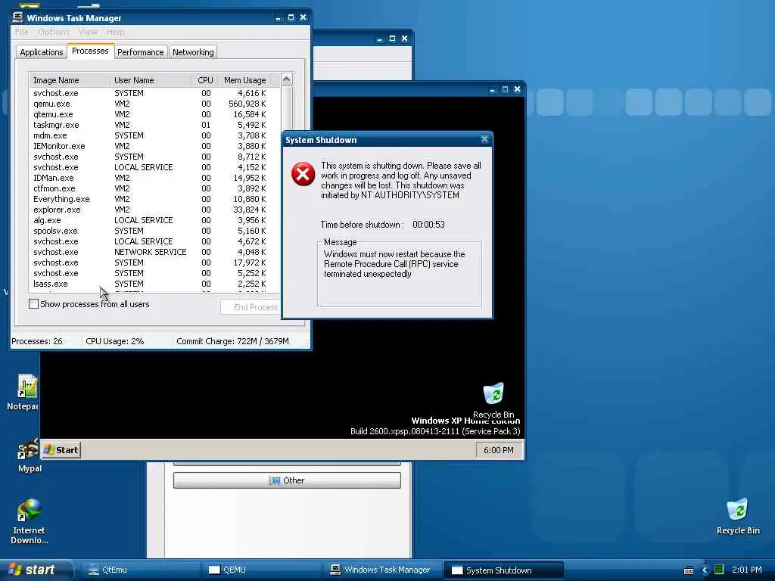Image resolution: width=775 pixels, height=581 pixels.
Task: Open the Performance tab
Action: 140,52
